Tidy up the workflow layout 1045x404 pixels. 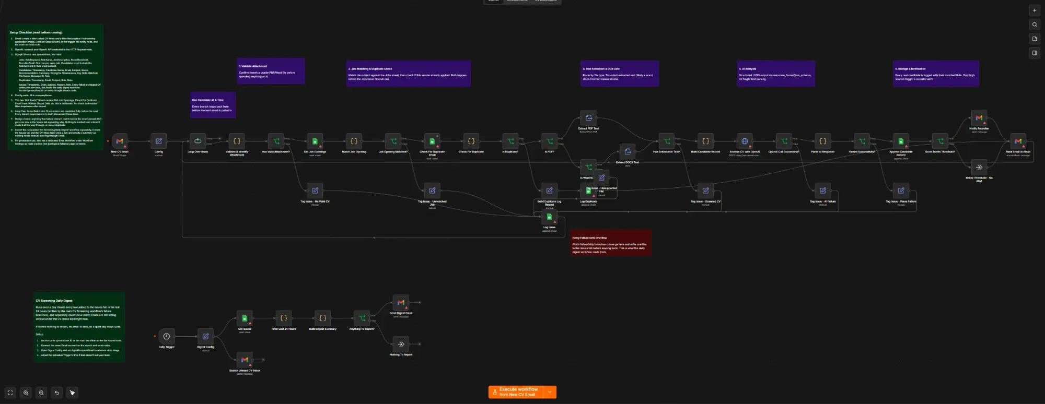[72, 393]
